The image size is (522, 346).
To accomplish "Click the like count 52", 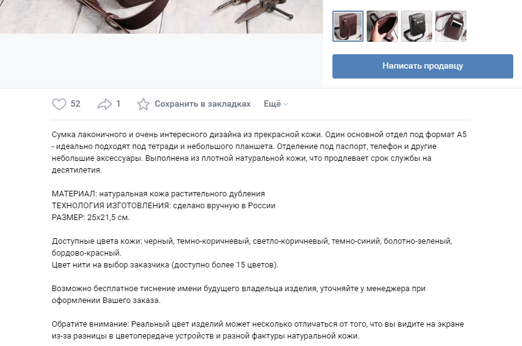I will pos(75,103).
